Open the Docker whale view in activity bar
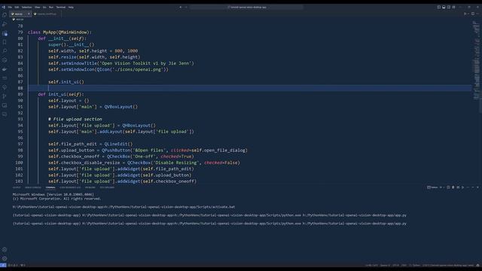 5,69
